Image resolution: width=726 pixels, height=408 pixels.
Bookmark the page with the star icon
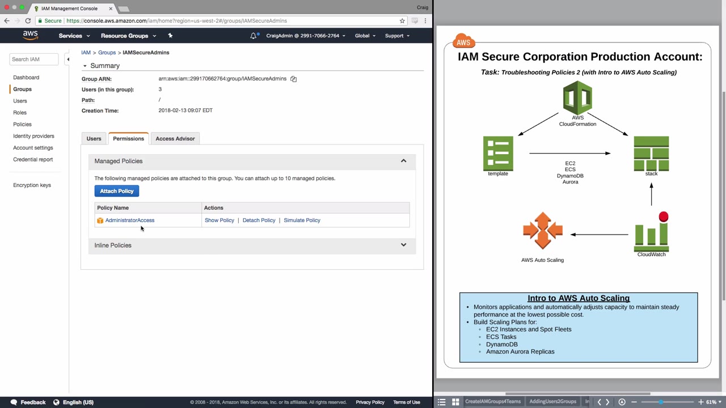pos(402,21)
